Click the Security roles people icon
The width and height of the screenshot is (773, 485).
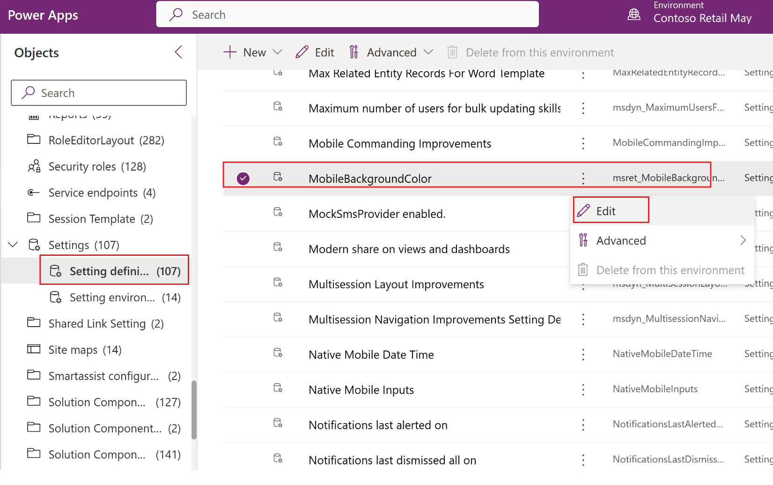[34, 166]
